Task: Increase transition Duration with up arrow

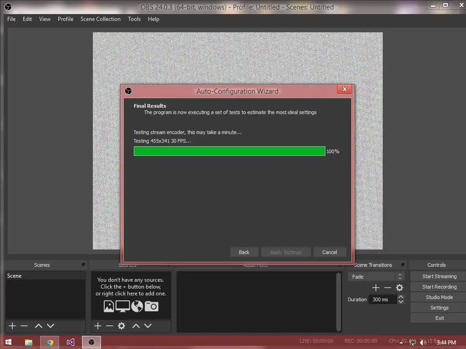Action: pyautogui.click(x=400, y=297)
